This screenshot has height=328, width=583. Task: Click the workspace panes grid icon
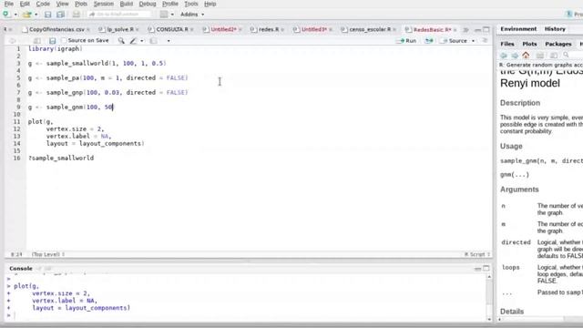click(164, 15)
